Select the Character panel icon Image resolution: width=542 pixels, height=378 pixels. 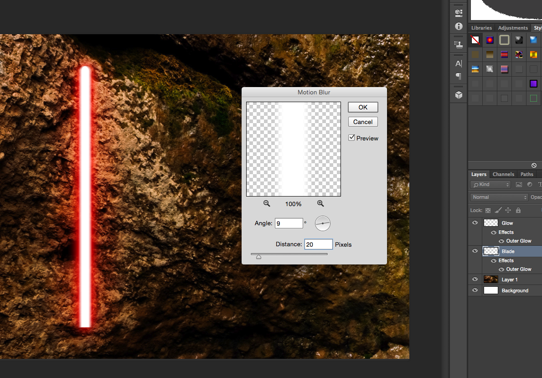[x=458, y=63]
